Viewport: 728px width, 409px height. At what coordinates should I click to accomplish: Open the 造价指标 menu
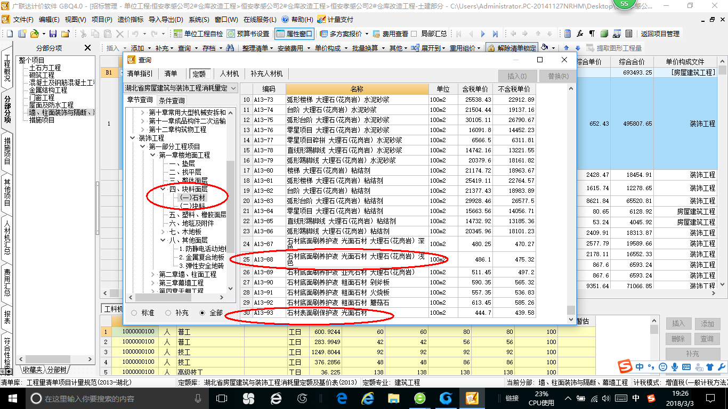pos(130,19)
